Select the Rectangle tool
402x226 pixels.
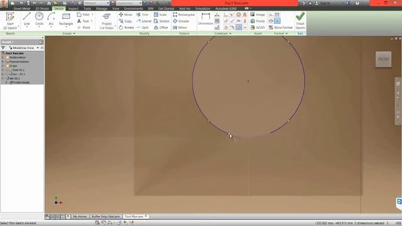(66, 19)
